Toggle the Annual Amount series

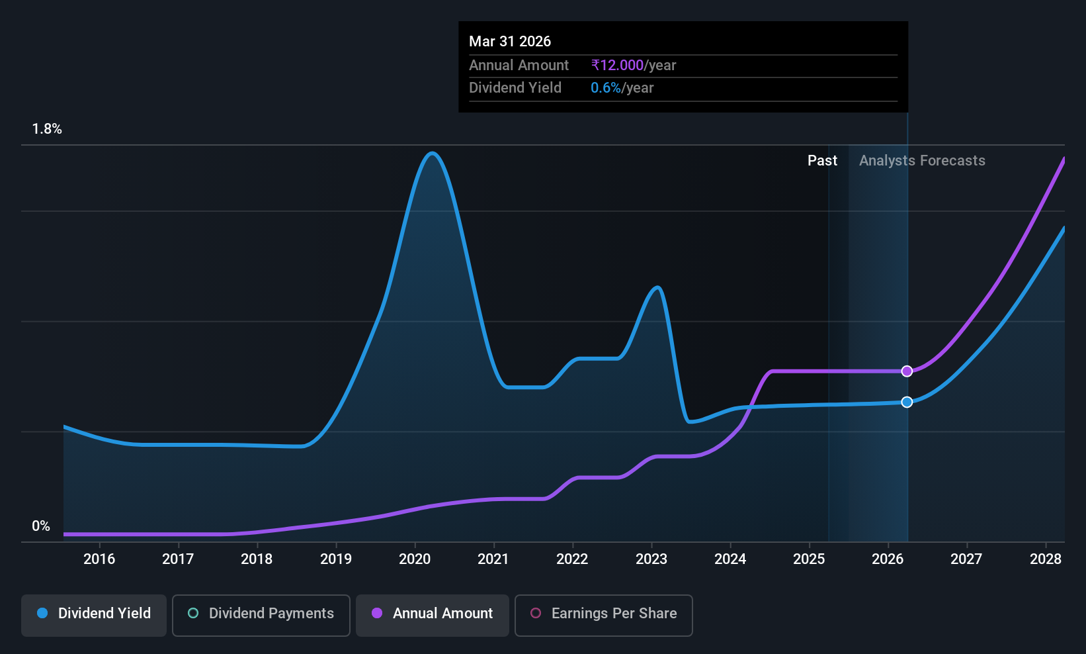coord(433,616)
